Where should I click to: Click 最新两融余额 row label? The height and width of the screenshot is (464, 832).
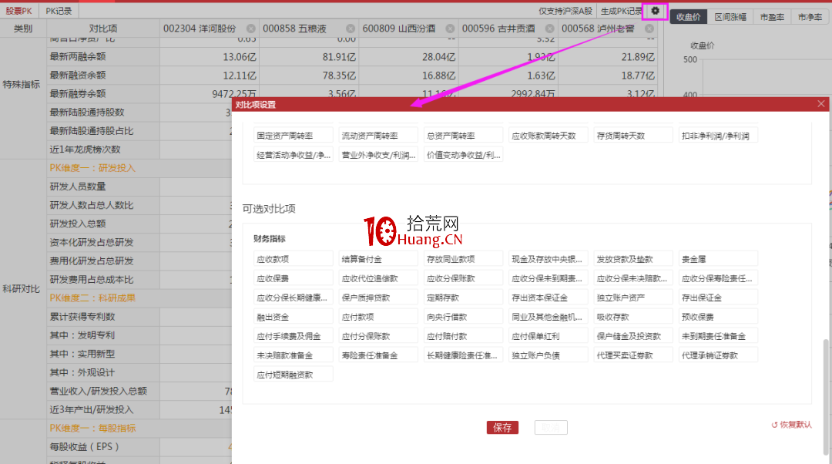tap(78, 56)
